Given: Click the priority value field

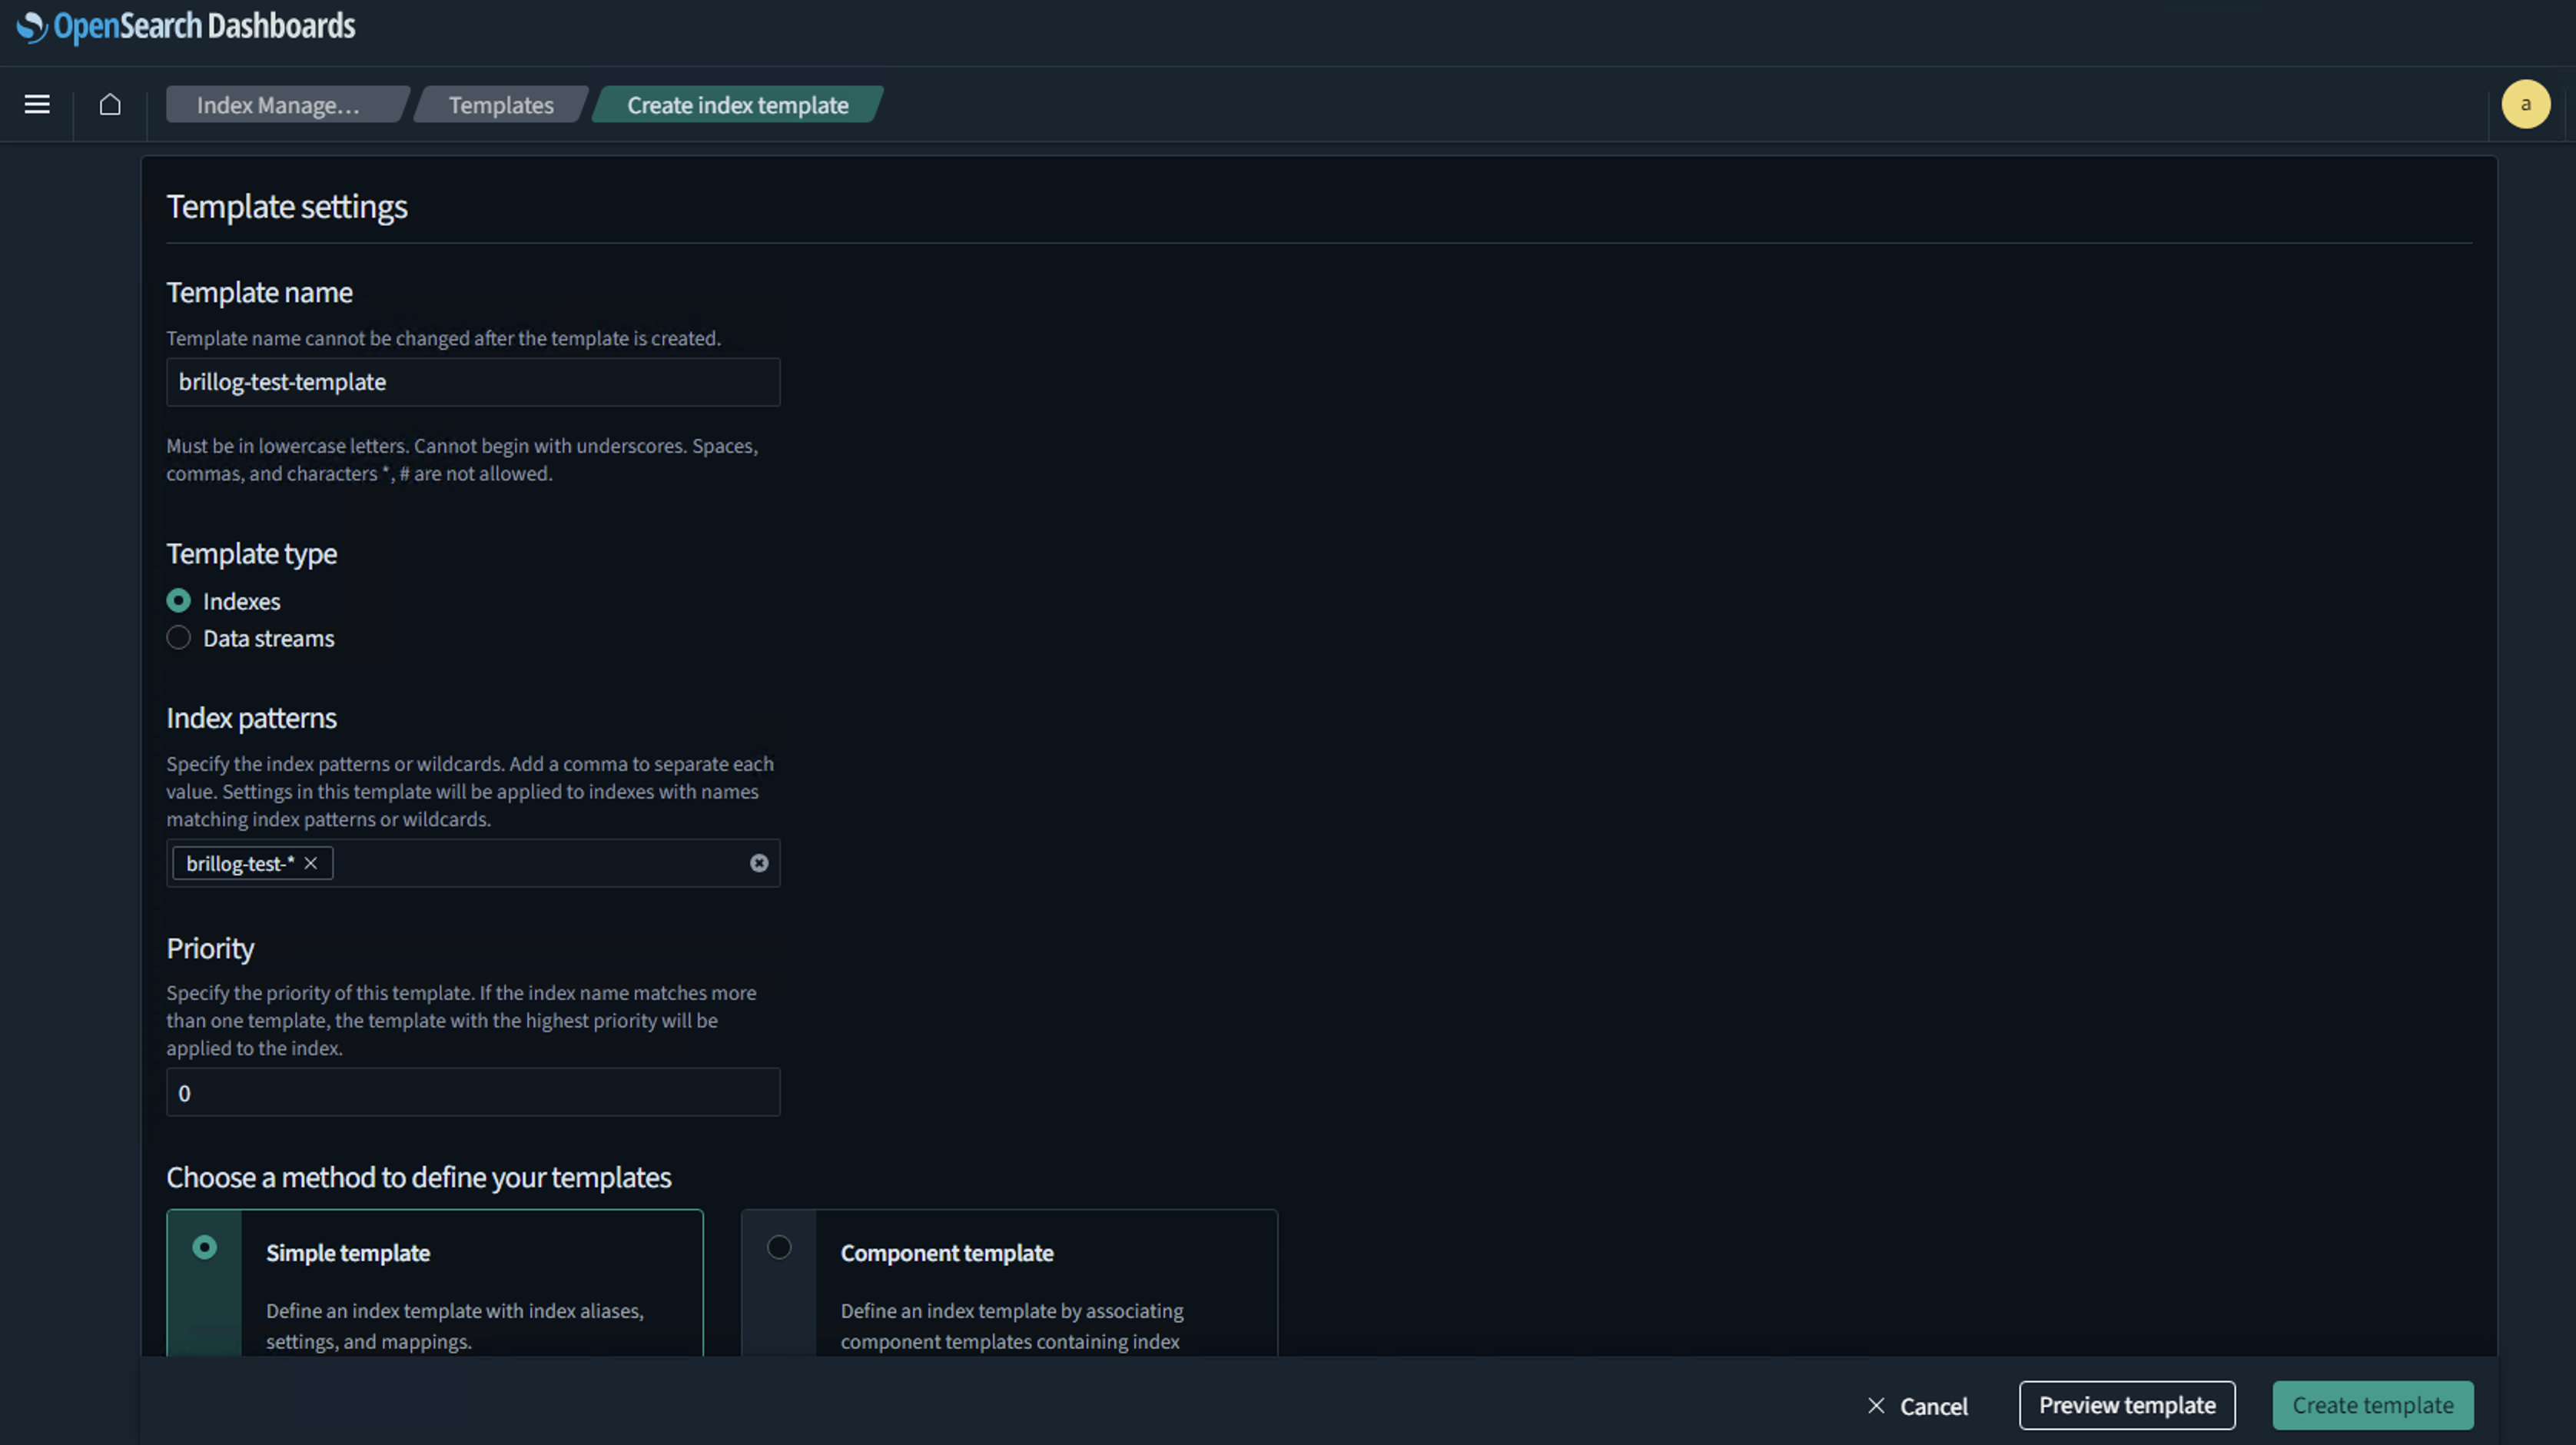Looking at the screenshot, I should [x=472, y=1092].
